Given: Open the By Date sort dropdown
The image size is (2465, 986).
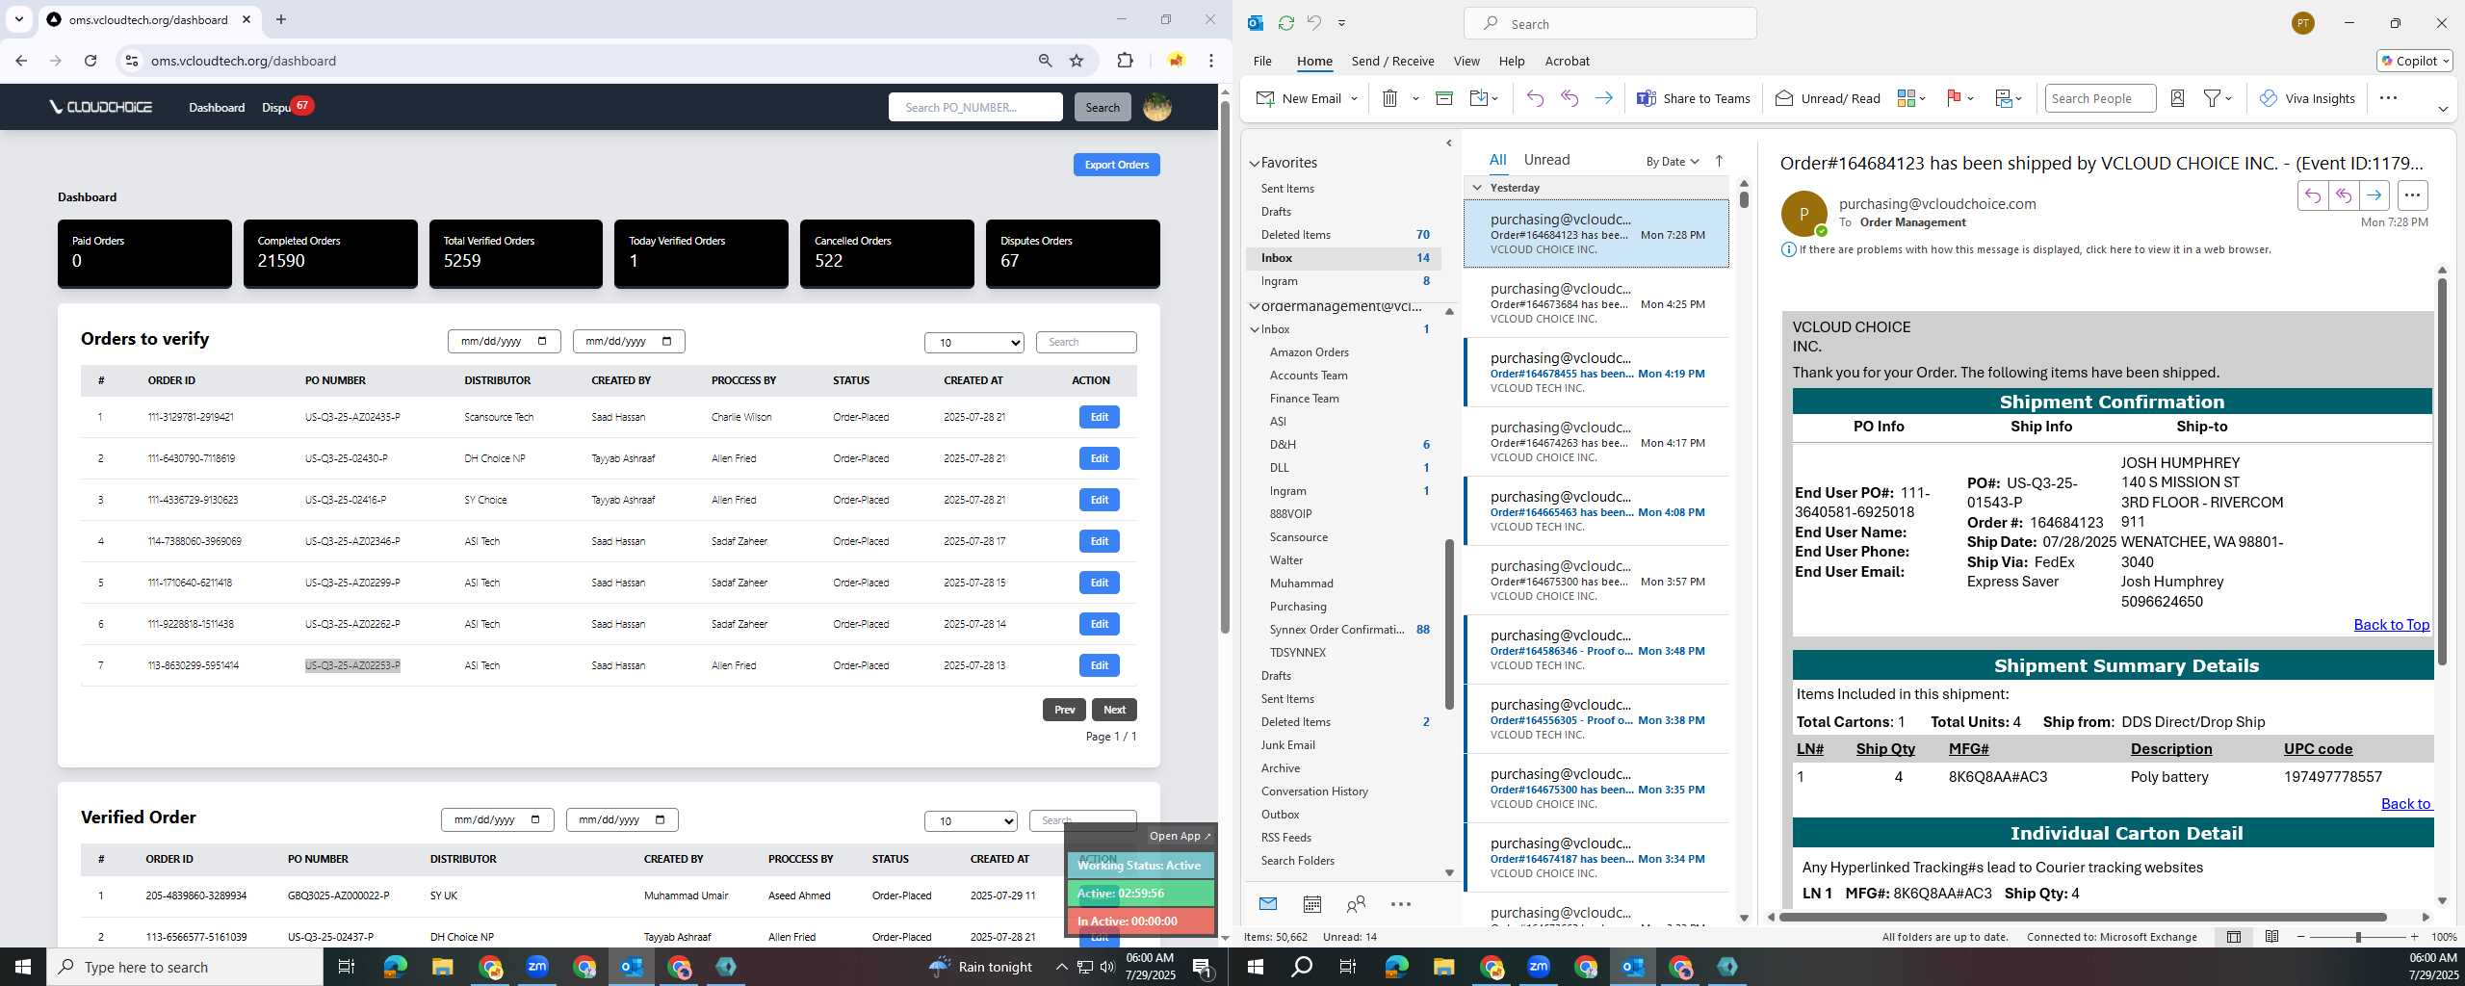Looking at the screenshot, I should [x=1673, y=161].
